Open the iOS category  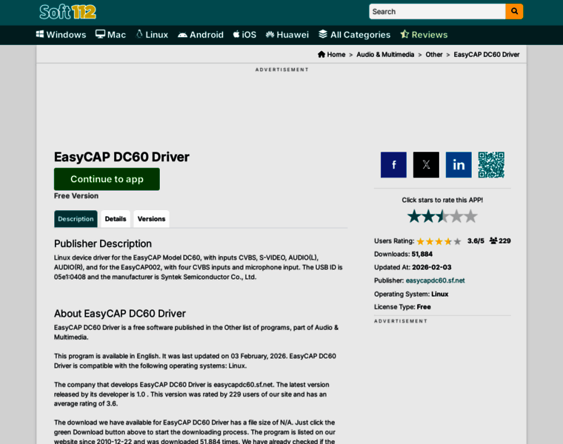pyautogui.click(x=244, y=35)
